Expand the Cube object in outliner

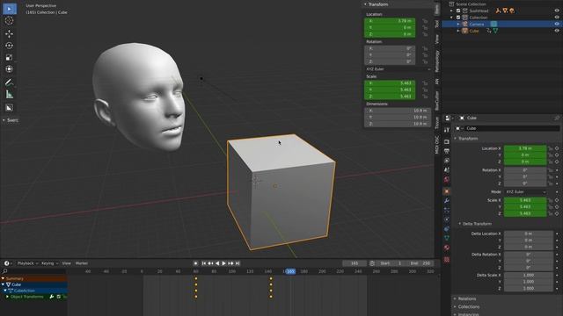tap(458, 31)
